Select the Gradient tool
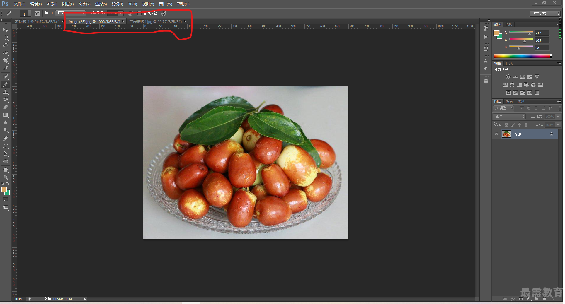Screen dimensions: 565x304 pyautogui.click(x=6, y=115)
